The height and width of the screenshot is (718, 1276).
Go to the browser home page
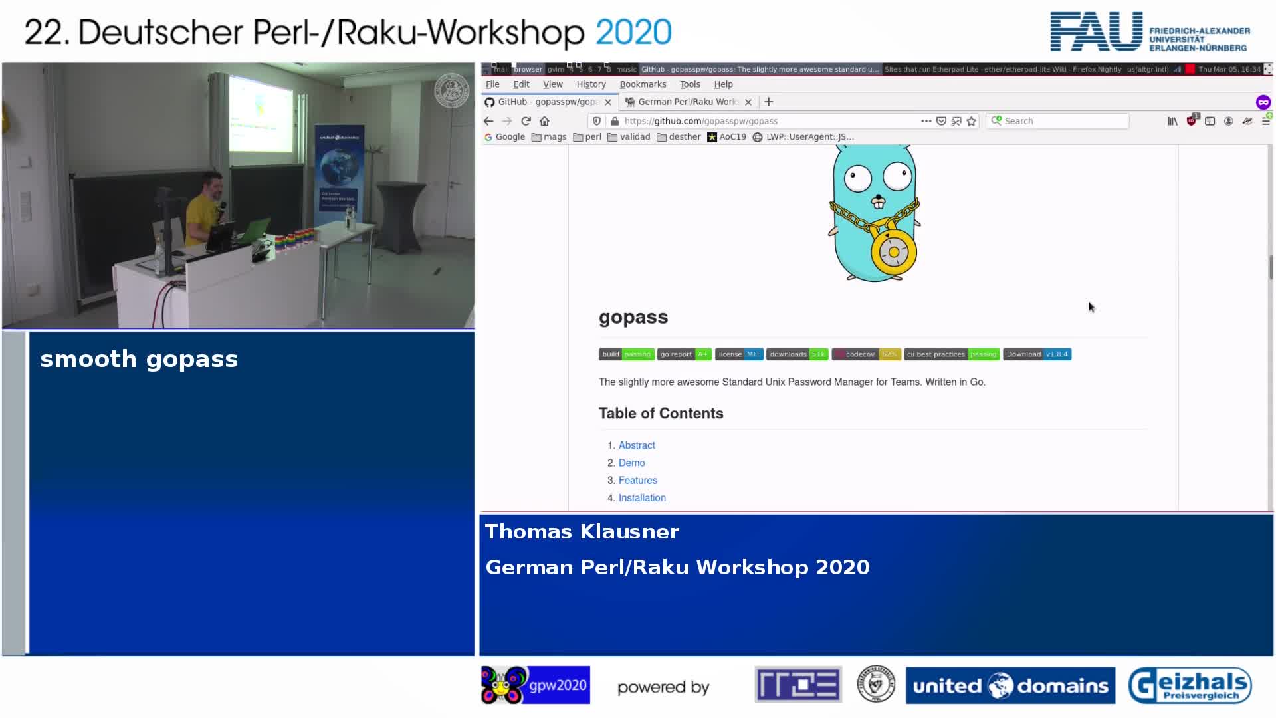coord(544,121)
